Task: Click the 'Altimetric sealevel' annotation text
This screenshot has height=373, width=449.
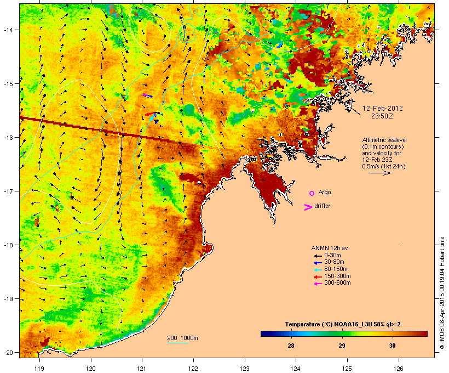Action: 384,140
